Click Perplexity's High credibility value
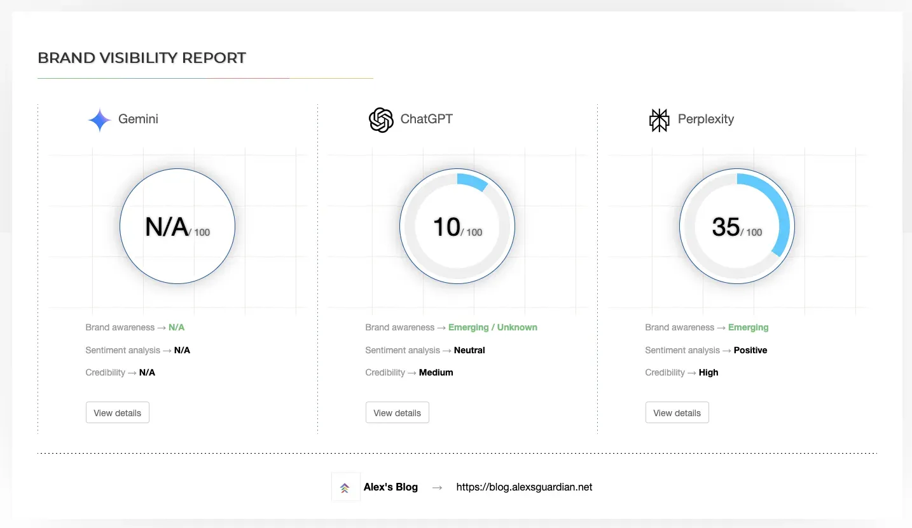The width and height of the screenshot is (912, 528). [708, 372]
